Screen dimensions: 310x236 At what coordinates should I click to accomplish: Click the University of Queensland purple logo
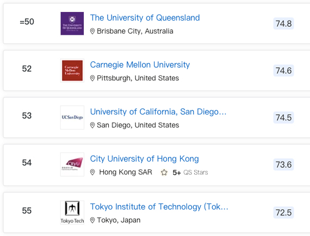[x=72, y=23]
